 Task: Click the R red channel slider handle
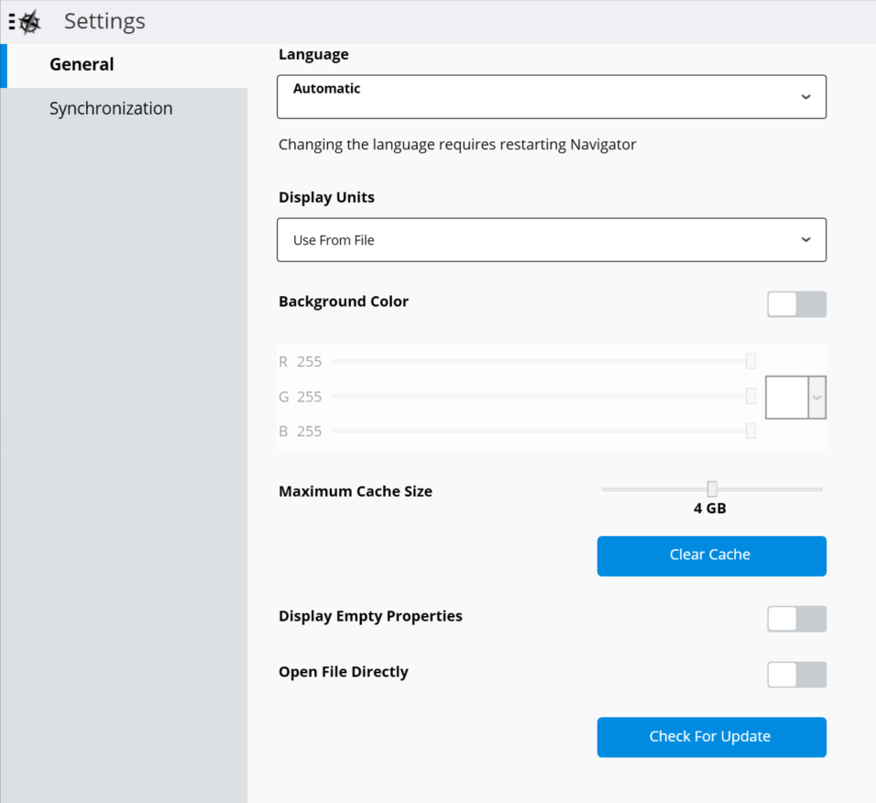pyautogui.click(x=750, y=361)
